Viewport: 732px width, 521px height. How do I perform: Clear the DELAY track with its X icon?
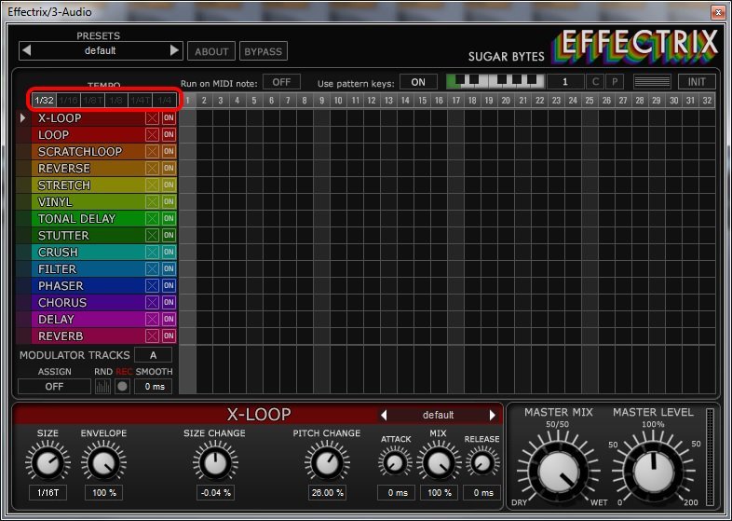(x=152, y=319)
